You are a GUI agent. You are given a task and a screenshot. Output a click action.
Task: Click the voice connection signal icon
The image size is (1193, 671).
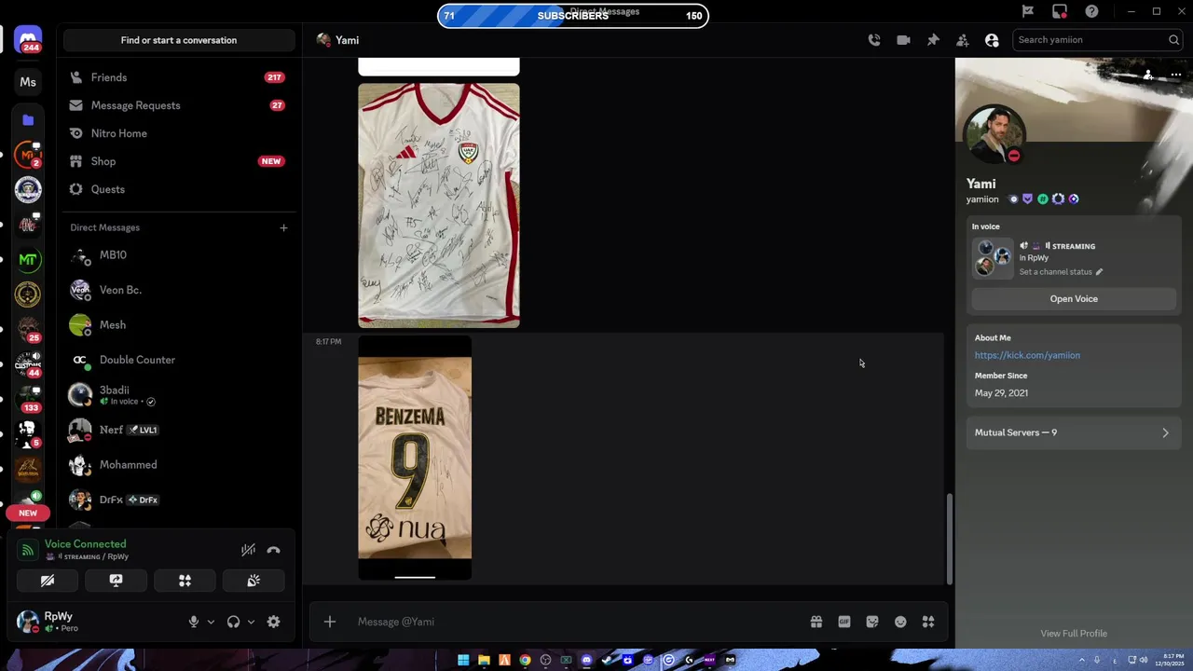[x=28, y=550]
